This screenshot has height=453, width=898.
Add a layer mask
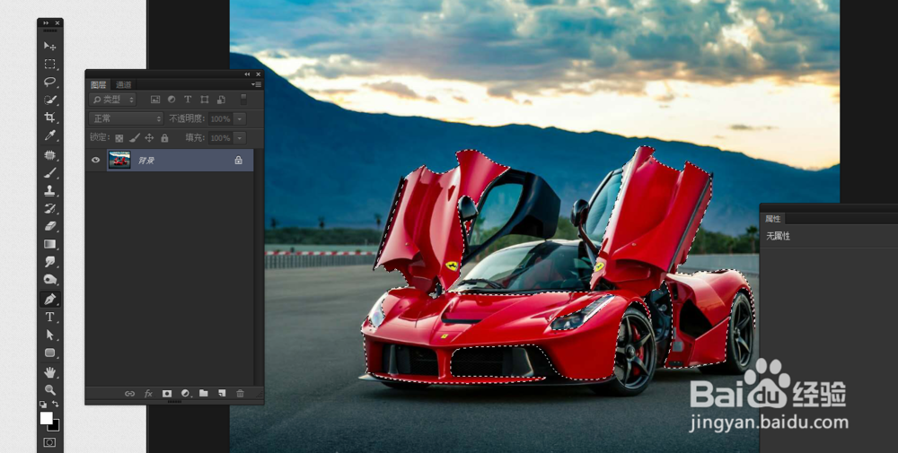pos(167,394)
